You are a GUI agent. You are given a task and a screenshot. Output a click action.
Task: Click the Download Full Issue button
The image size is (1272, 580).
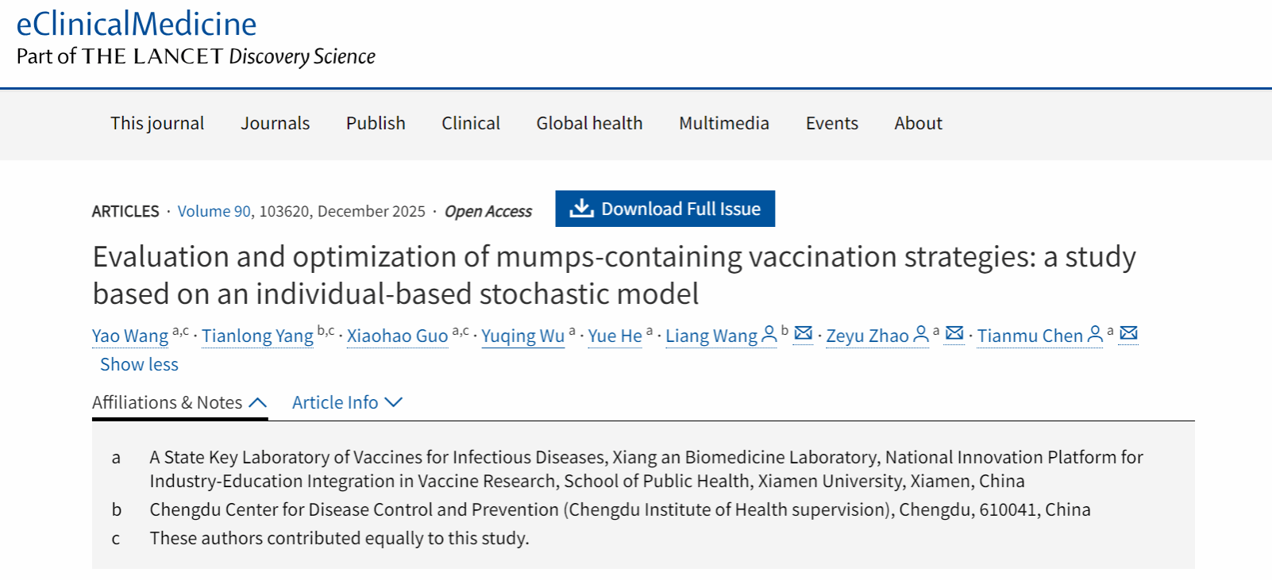point(665,209)
